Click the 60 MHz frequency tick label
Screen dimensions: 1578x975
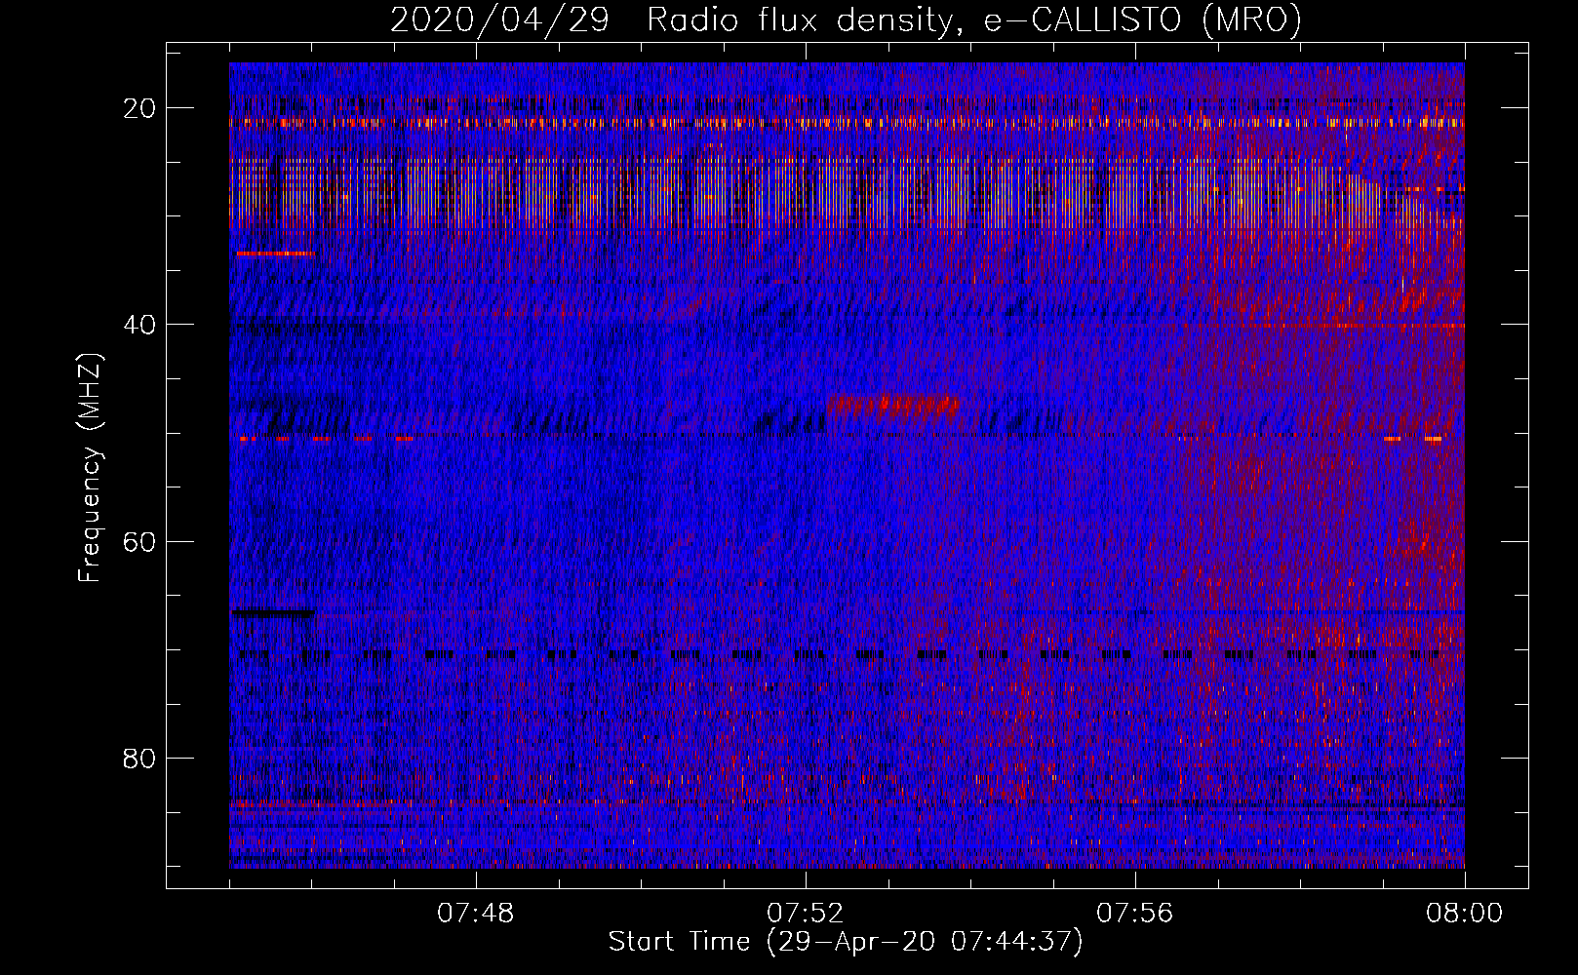[140, 541]
